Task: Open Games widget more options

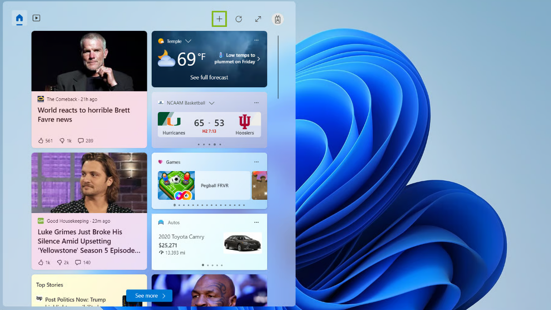Action: coord(257,162)
